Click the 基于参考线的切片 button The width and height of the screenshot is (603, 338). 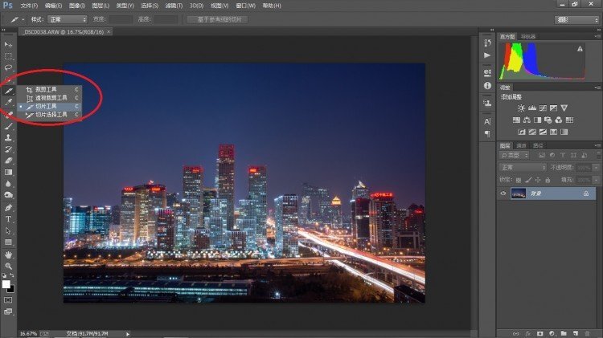217,18
